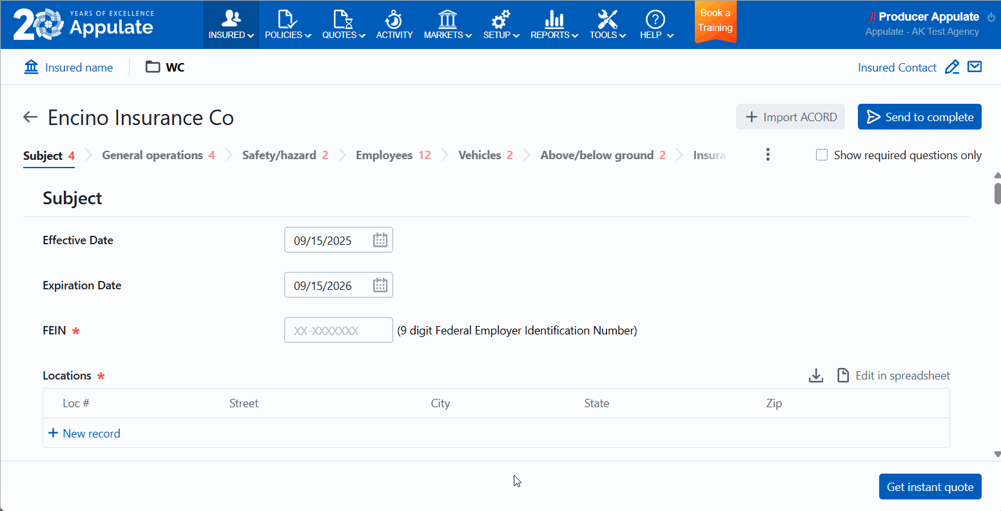
Task: Click the vertical scrollbar thumb
Action: pos(997,193)
